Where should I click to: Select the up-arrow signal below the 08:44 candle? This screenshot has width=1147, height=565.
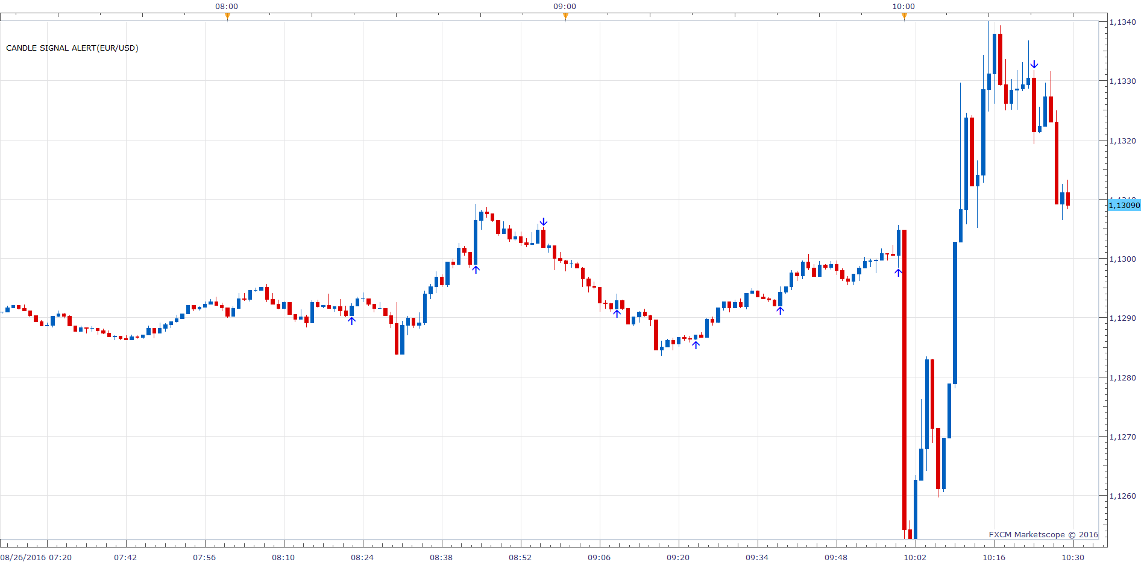pyautogui.click(x=476, y=270)
